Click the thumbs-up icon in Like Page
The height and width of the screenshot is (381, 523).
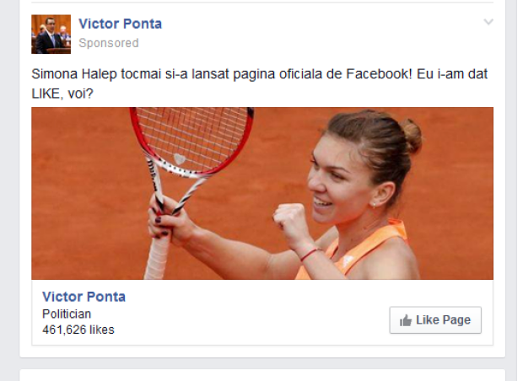tap(406, 320)
